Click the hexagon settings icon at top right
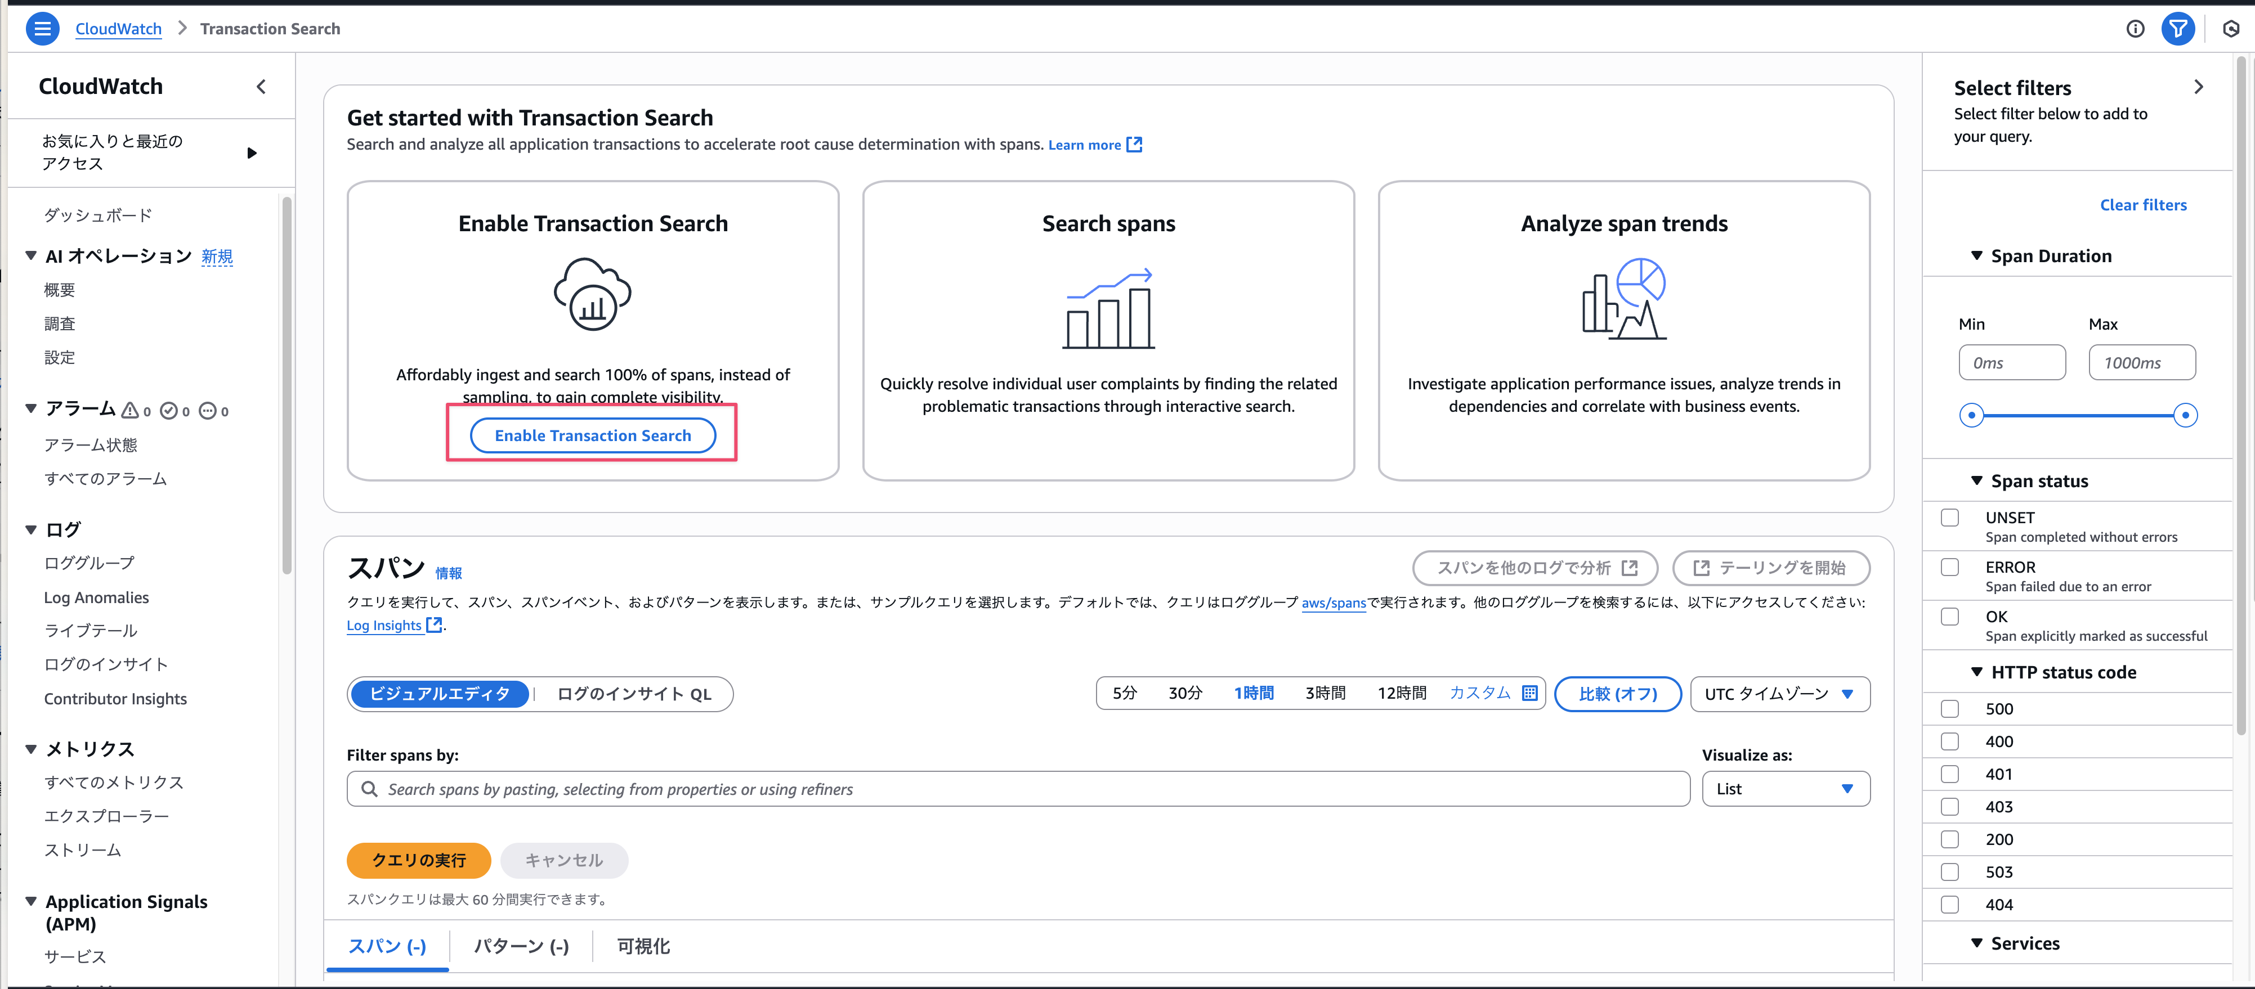Image resolution: width=2255 pixels, height=989 pixels. point(2231,29)
